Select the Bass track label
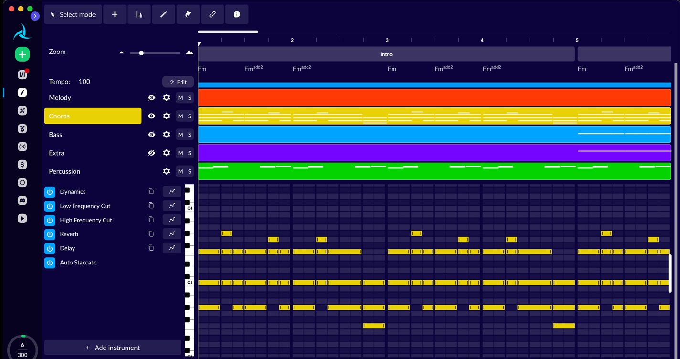This screenshot has width=680, height=359. 55,135
